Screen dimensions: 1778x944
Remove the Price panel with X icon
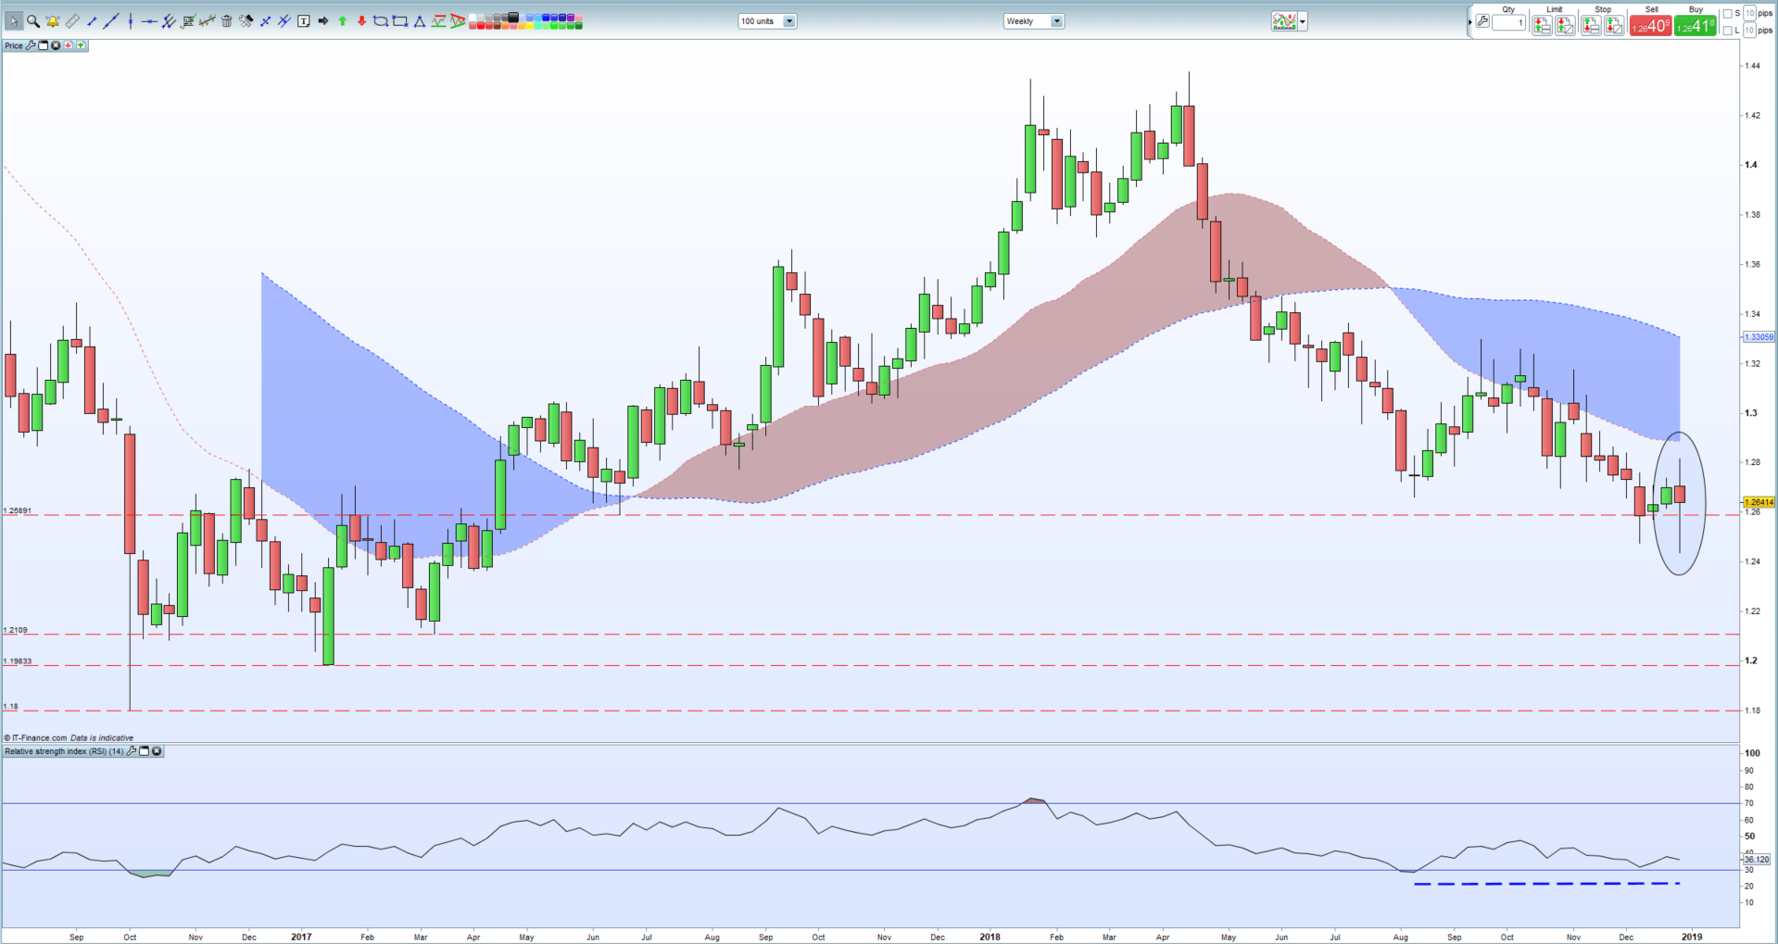56,45
